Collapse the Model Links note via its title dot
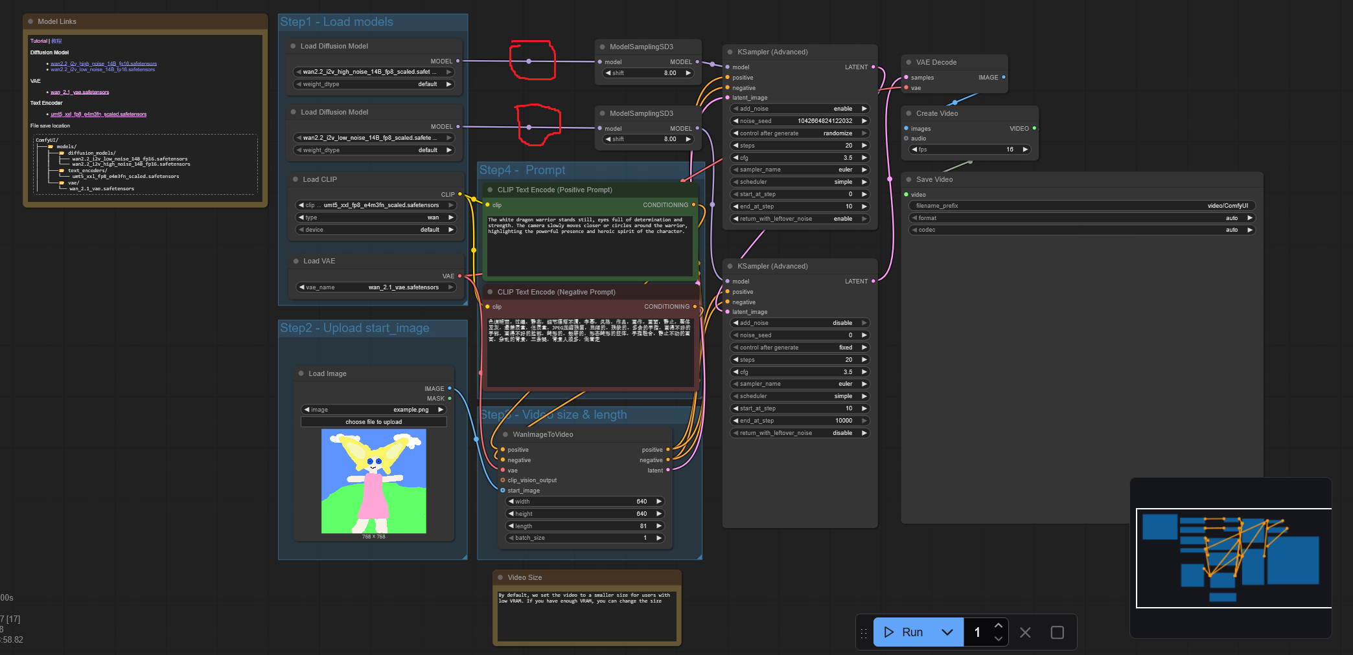Viewport: 1353px width, 655px height. point(30,21)
